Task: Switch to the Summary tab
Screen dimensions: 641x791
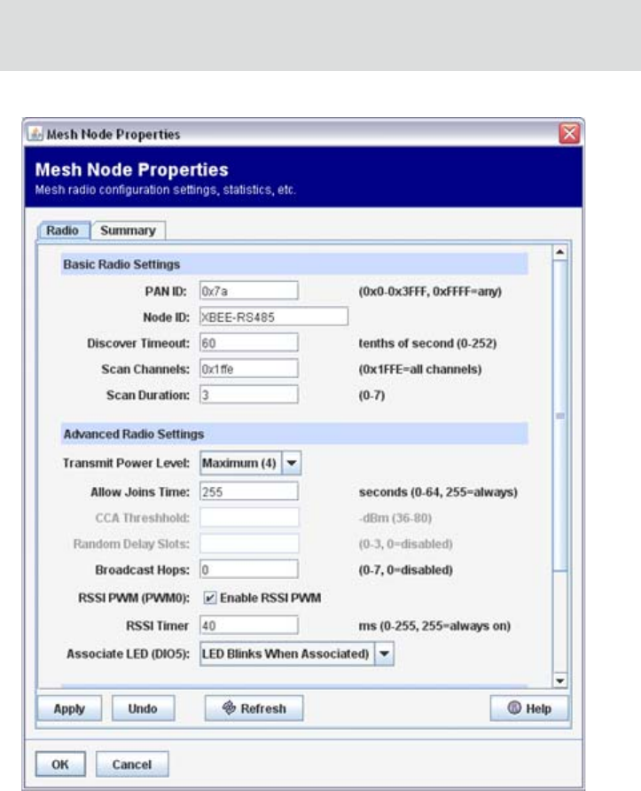Action: (x=128, y=231)
